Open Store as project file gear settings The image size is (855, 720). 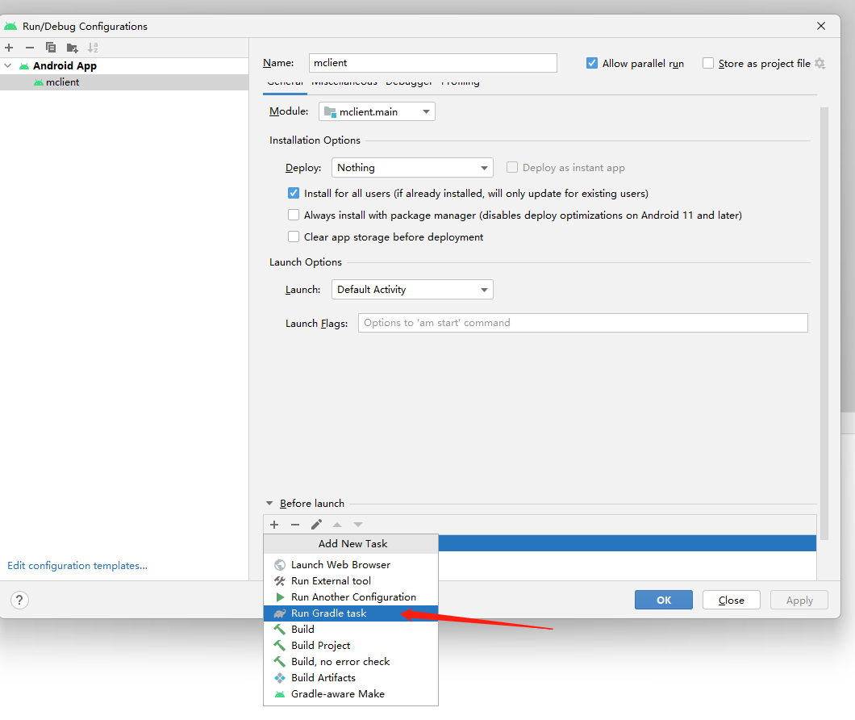click(x=820, y=63)
